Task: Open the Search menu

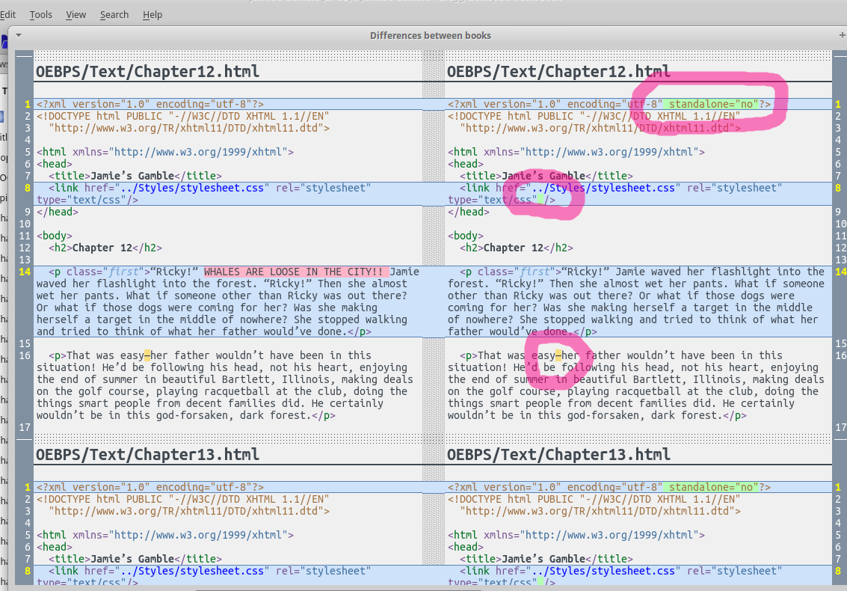Action: point(114,15)
